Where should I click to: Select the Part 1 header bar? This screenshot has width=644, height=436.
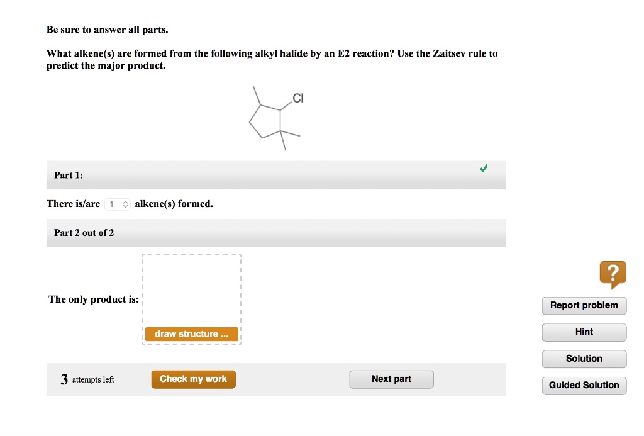click(276, 175)
